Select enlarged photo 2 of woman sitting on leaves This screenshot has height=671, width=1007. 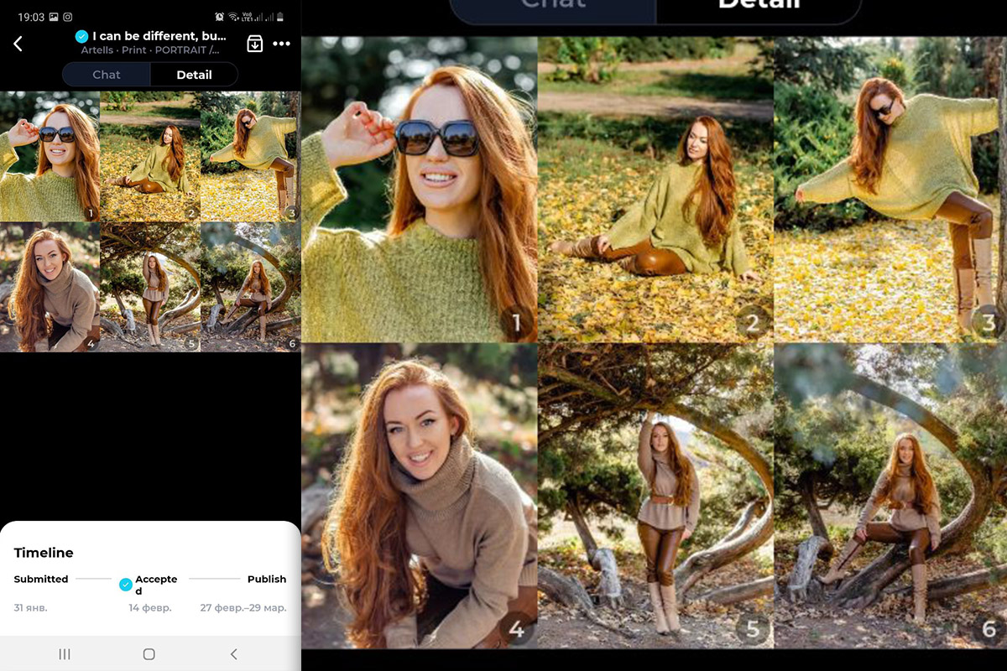tap(655, 190)
